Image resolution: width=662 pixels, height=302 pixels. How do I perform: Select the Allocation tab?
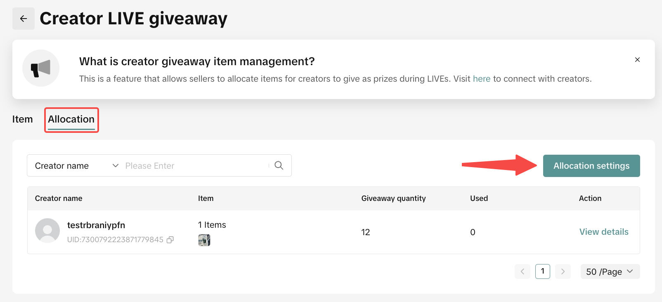(71, 119)
